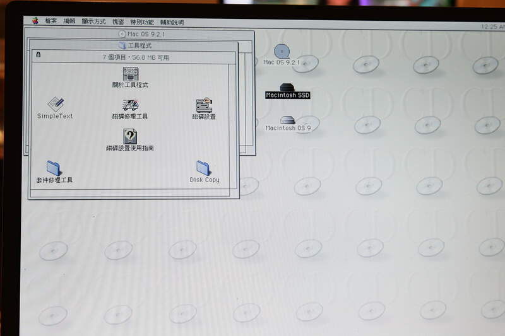This screenshot has width=505, height=336.
Task: Click the CD proxy icon in Mac OS 9.2.1 title
Action: (122, 34)
